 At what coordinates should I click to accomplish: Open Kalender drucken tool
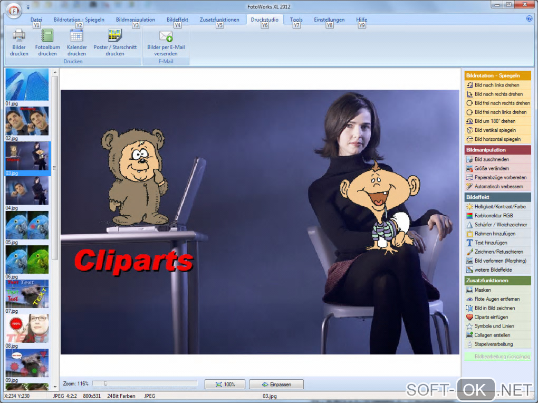(76, 43)
